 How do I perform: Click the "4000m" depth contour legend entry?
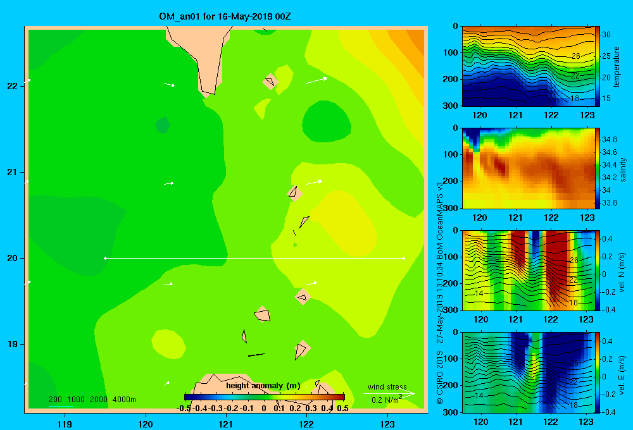coord(124,400)
